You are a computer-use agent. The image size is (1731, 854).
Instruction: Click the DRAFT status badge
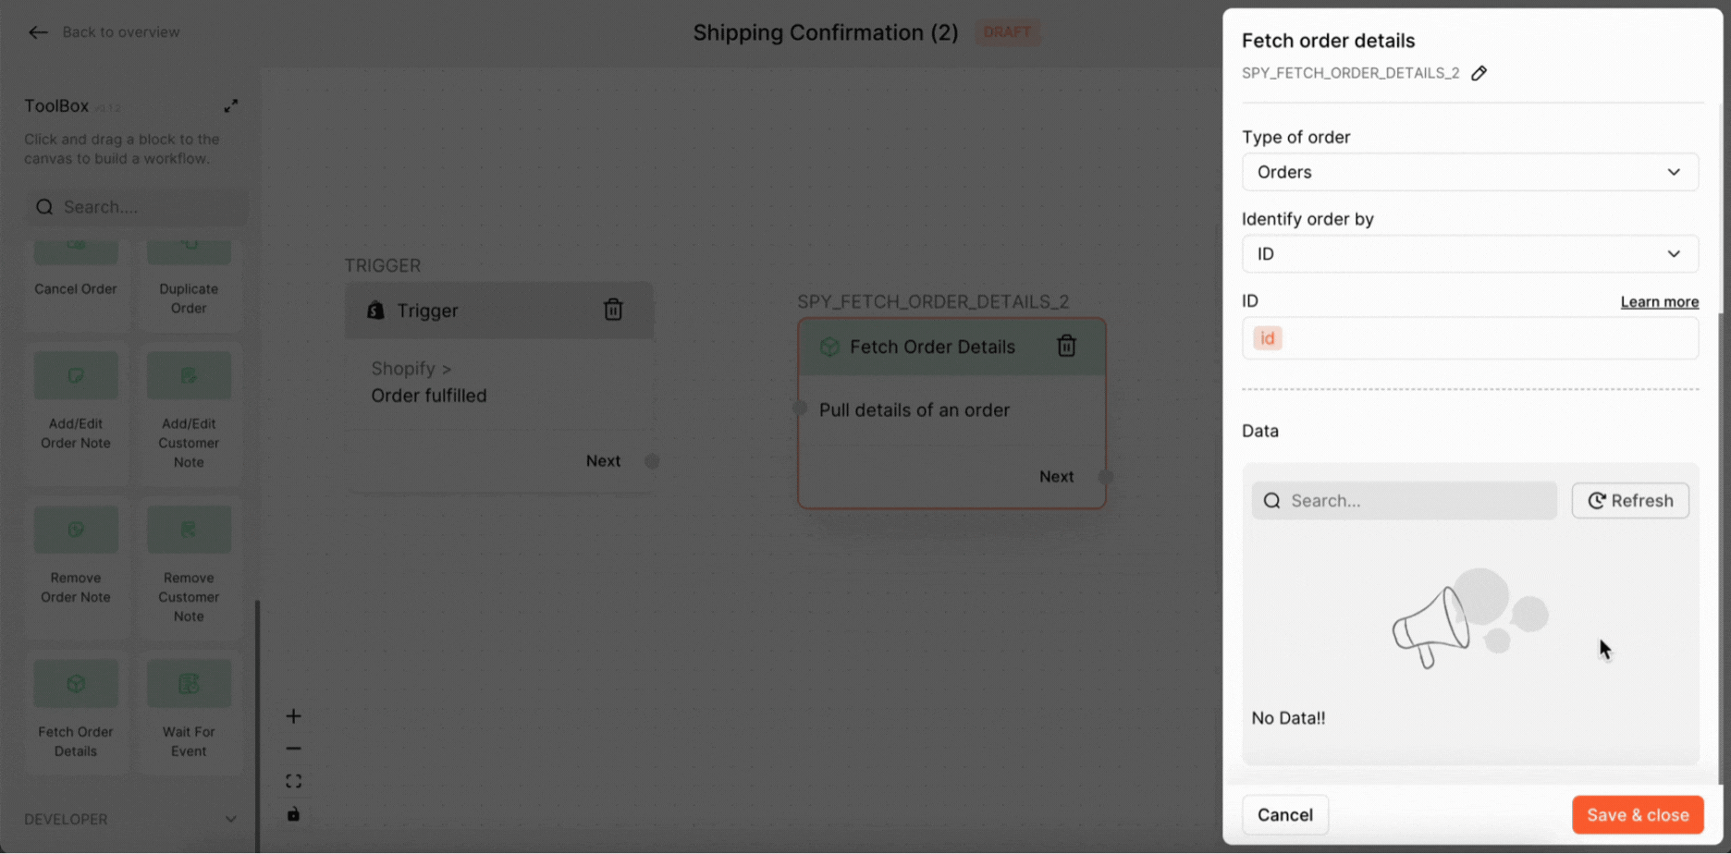pos(1007,32)
